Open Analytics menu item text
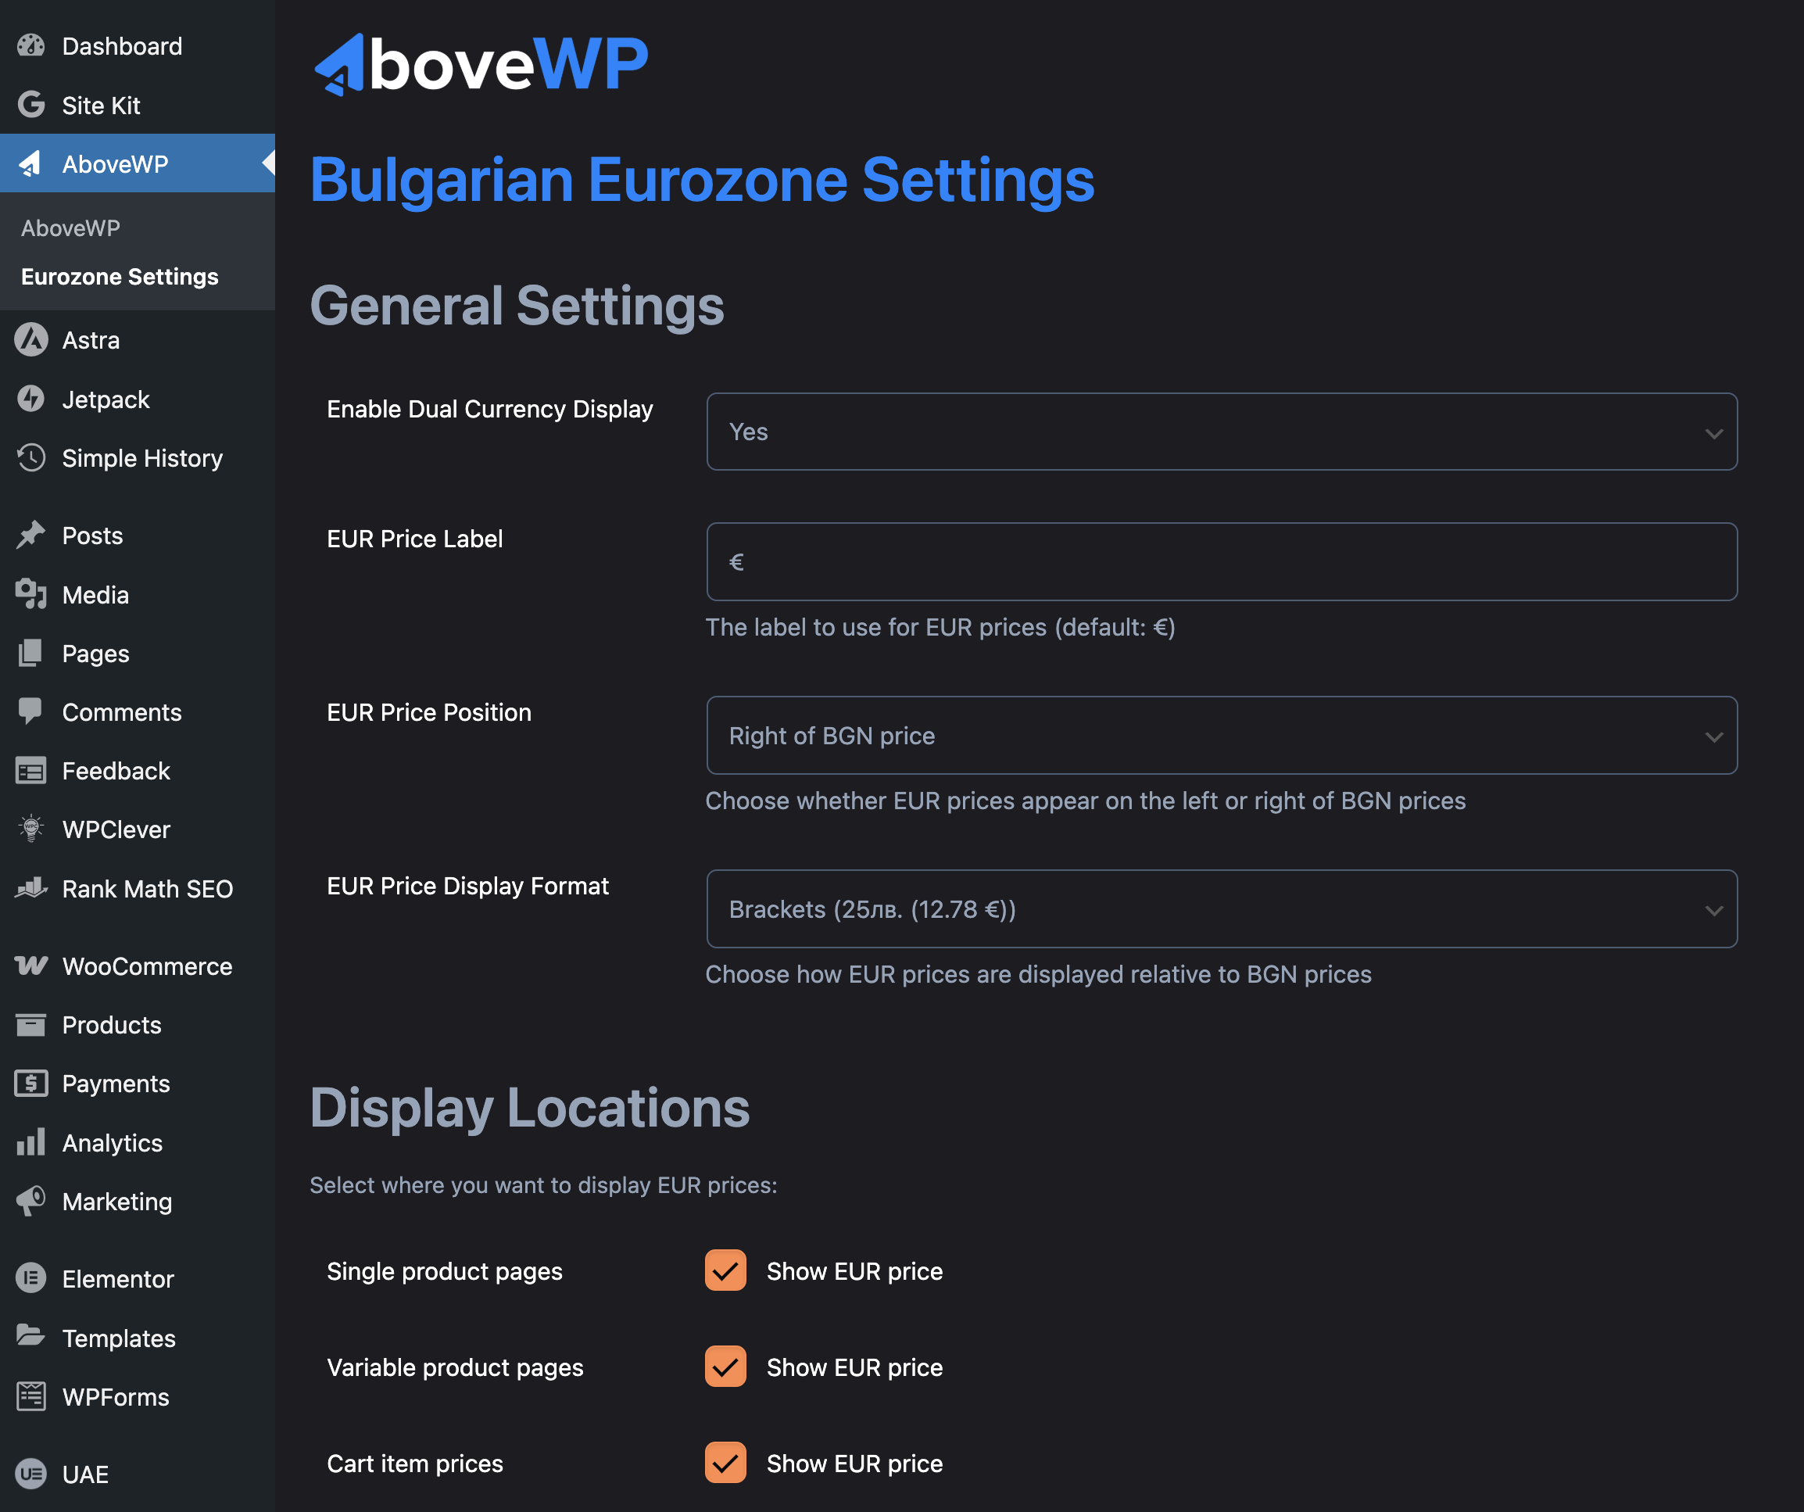Screen dimensions: 1804x1512 tap(113, 1142)
